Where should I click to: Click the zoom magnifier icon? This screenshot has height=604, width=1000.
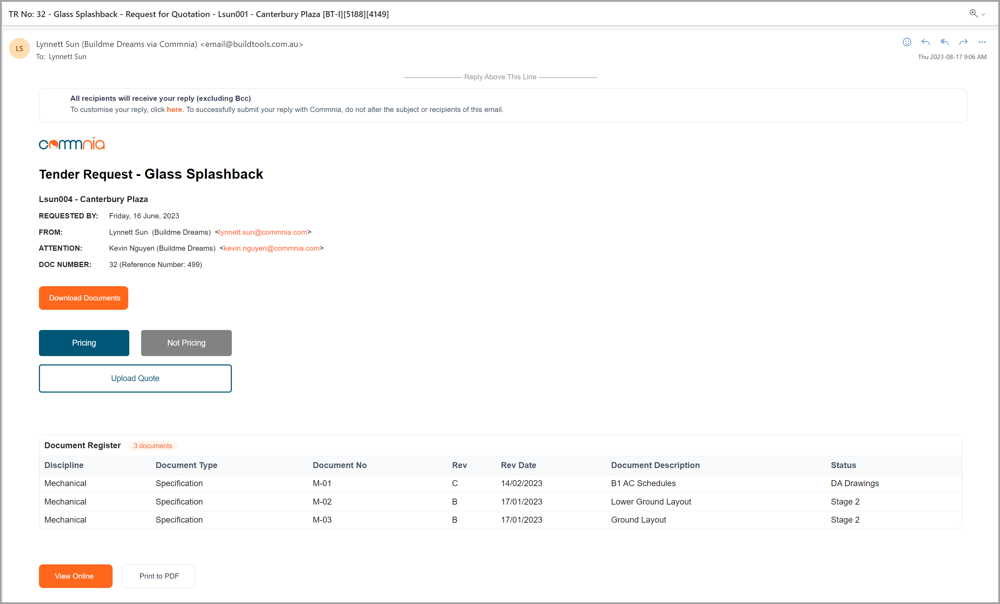(973, 14)
